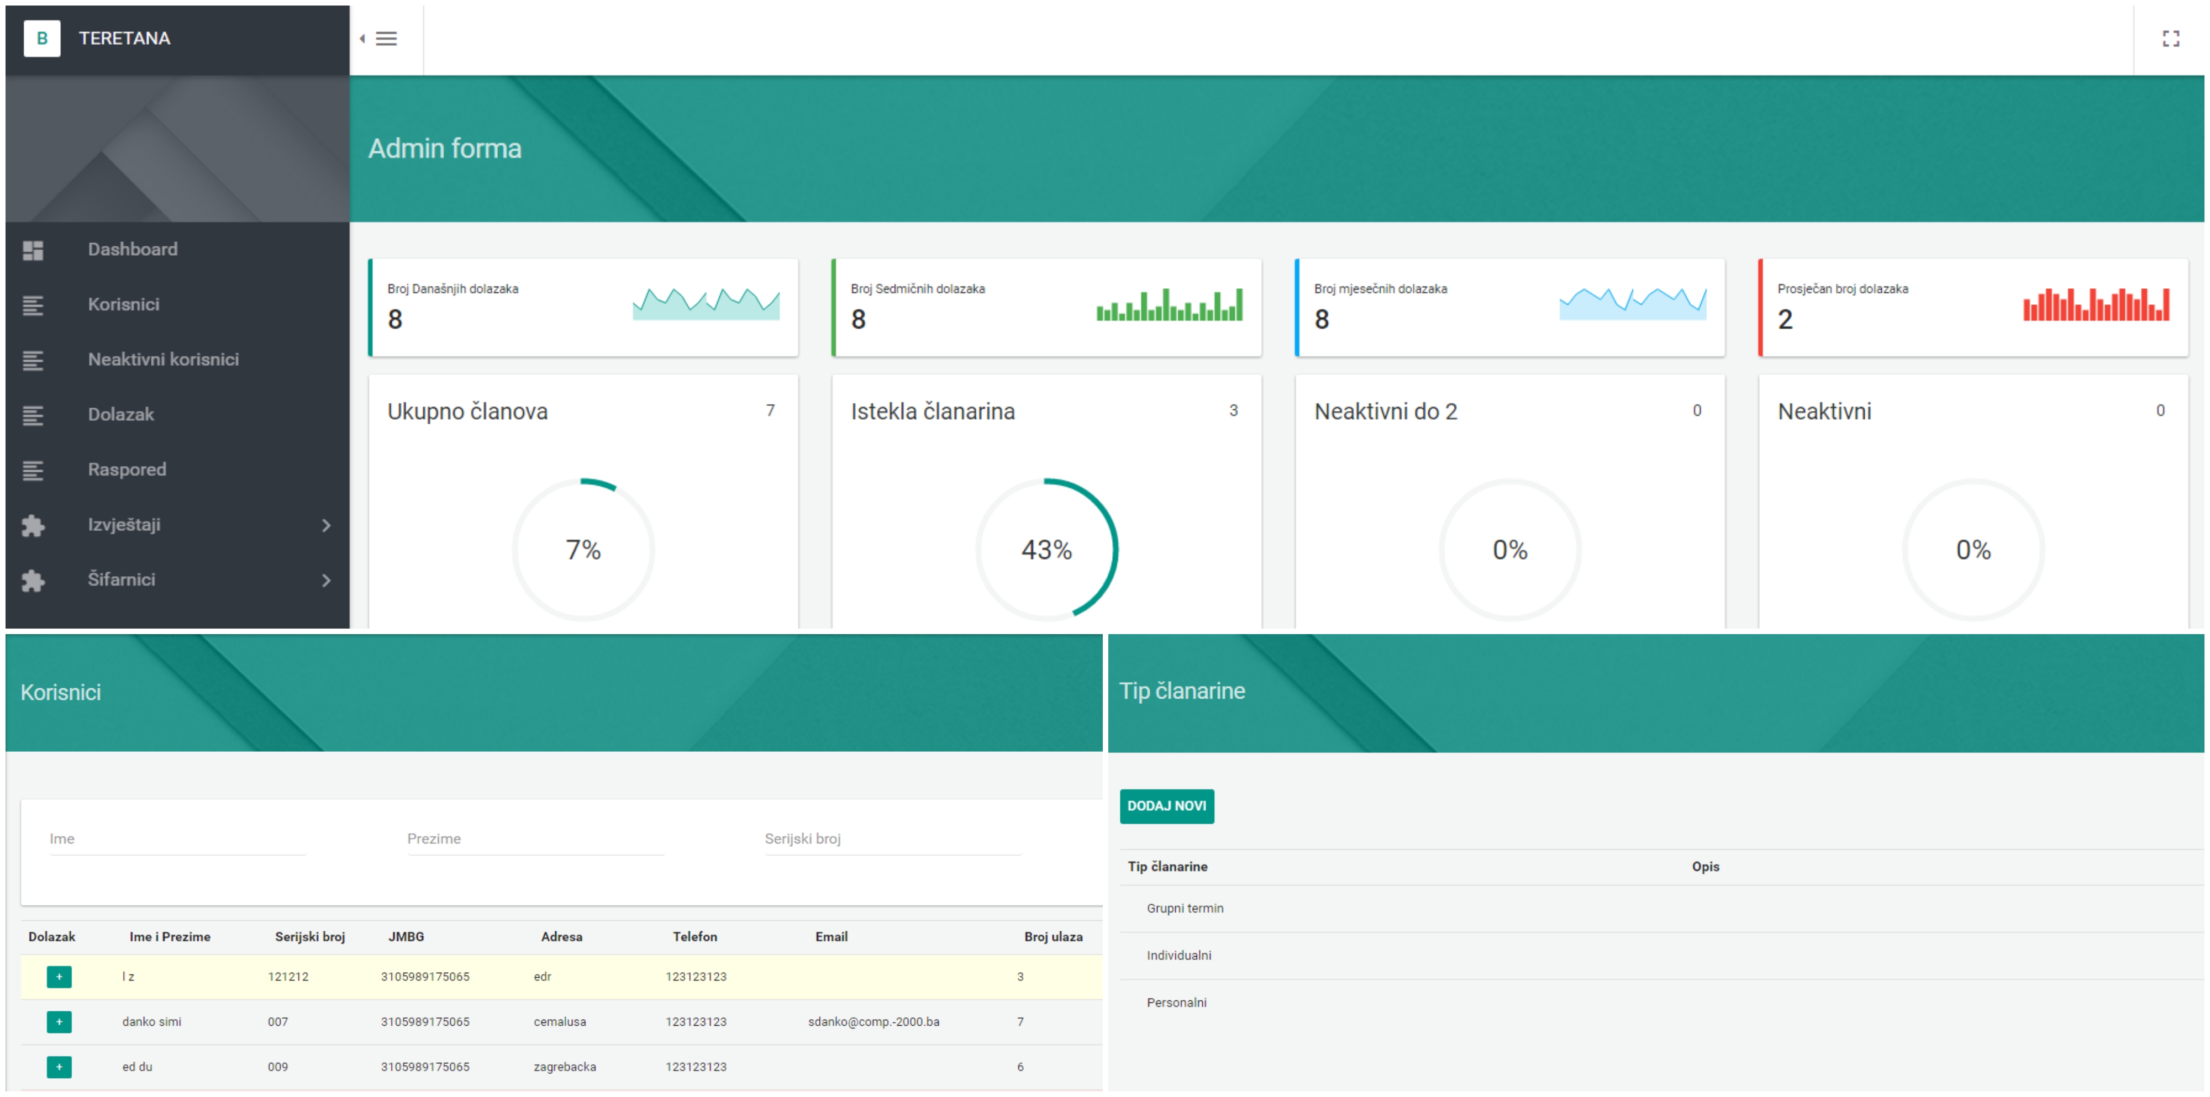2210x1097 pixels.
Task: Click the Serijski broj column header
Action: coord(310,937)
